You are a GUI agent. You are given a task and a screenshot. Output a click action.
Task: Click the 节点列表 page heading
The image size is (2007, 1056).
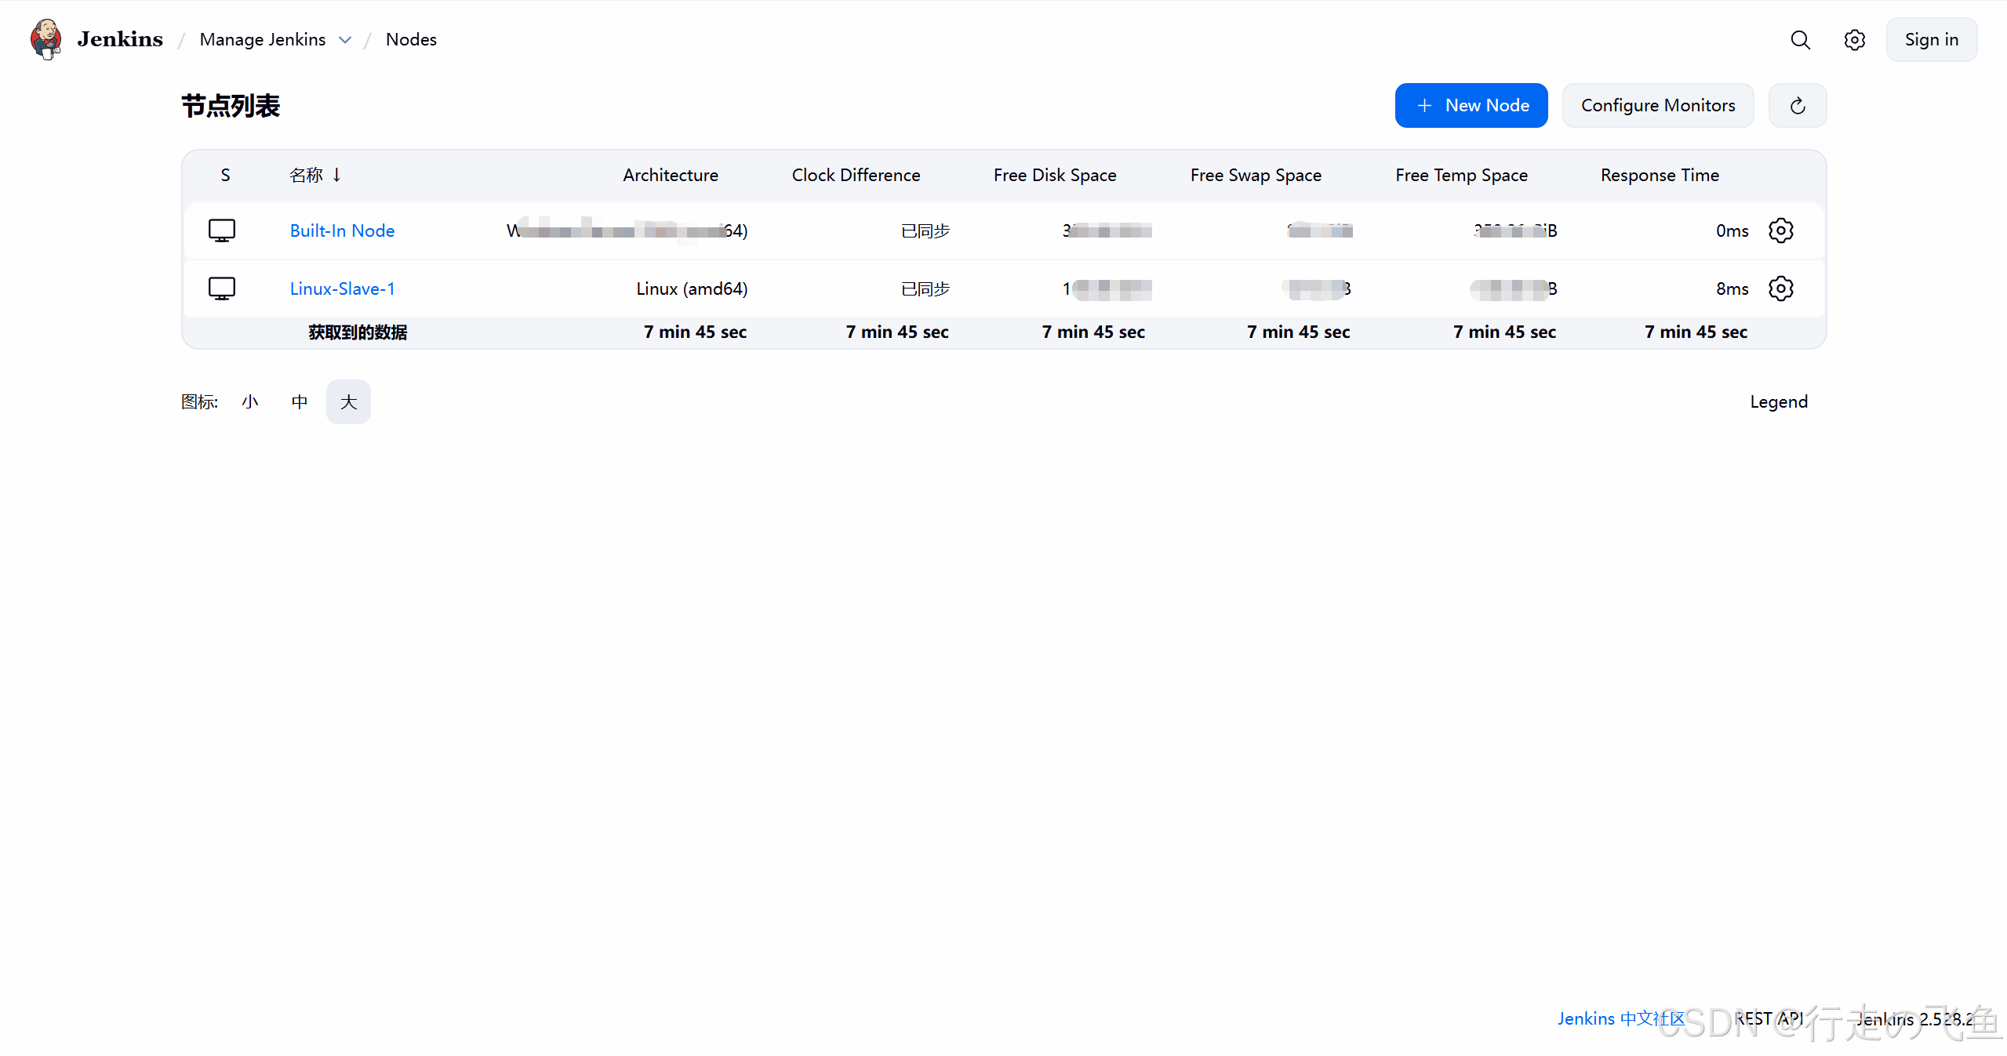[231, 106]
